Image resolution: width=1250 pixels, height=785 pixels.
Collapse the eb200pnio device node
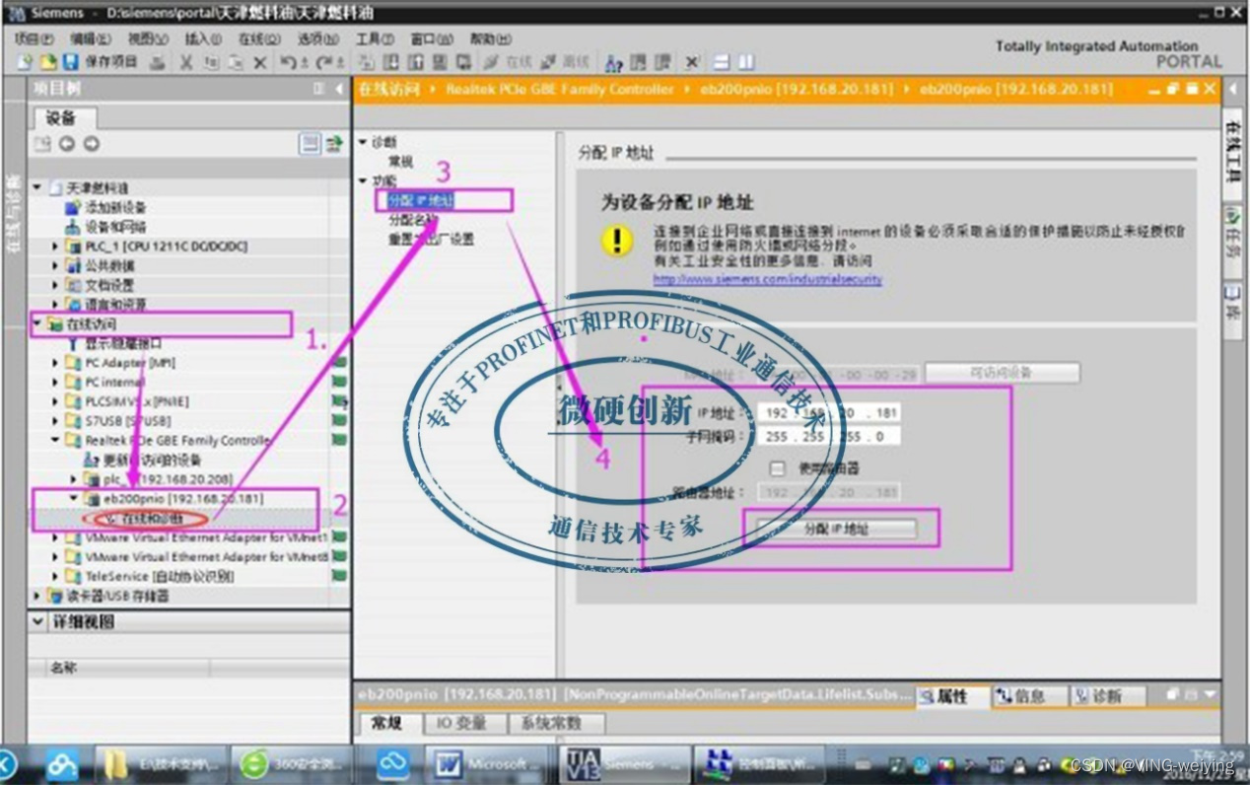(74, 499)
